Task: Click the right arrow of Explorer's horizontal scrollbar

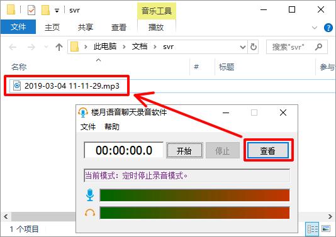Action: click(330, 216)
